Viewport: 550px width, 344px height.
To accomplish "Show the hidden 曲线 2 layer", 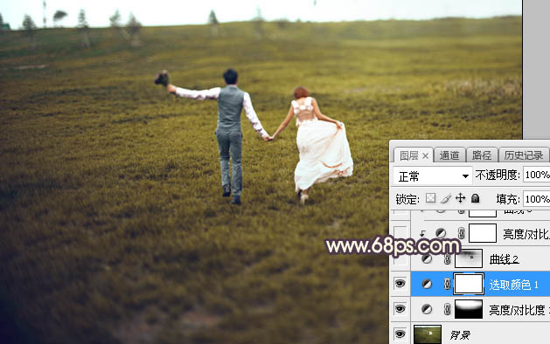I will point(400,259).
